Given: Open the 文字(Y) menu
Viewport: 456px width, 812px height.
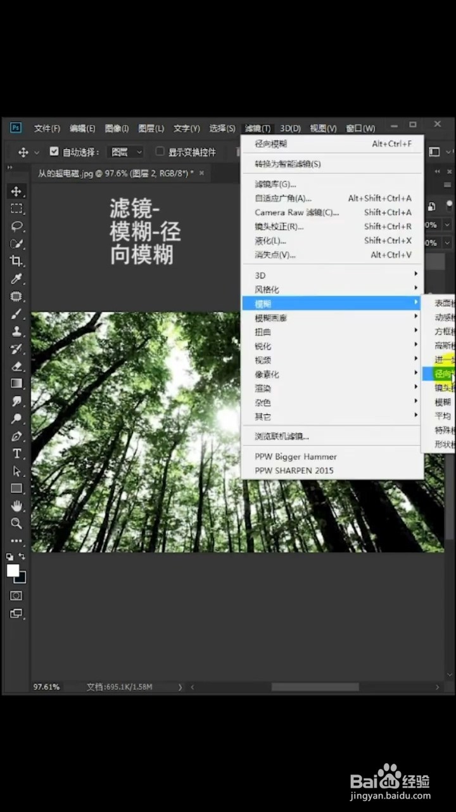Looking at the screenshot, I should pyautogui.click(x=187, y=128).
